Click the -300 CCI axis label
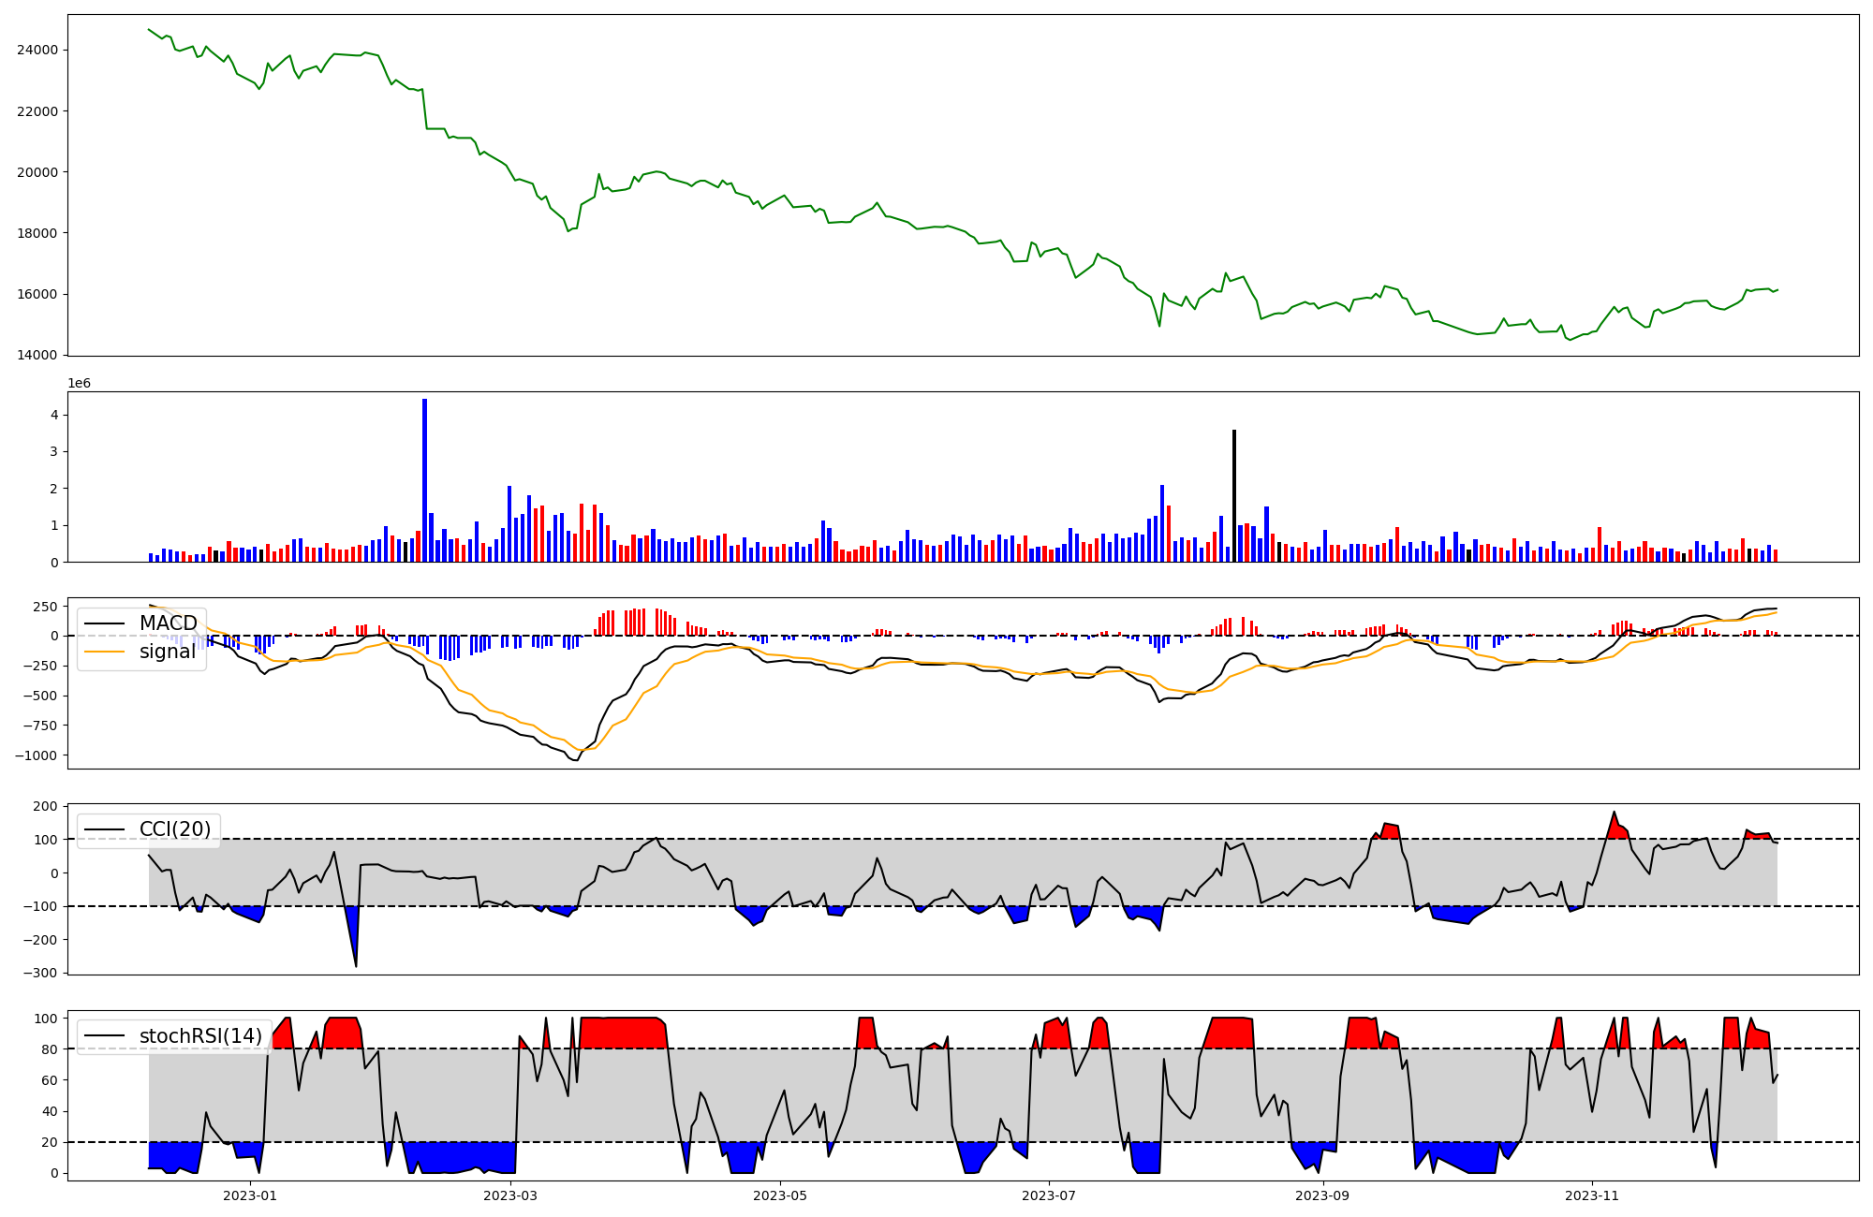 [39, 974]
